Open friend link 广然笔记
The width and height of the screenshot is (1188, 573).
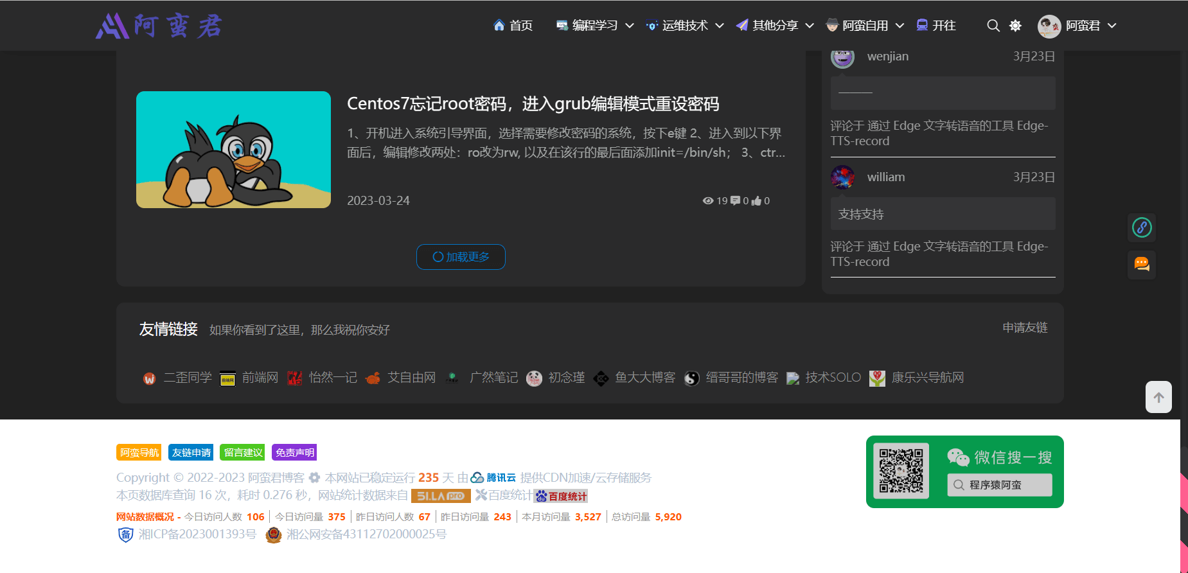[493, 378]
